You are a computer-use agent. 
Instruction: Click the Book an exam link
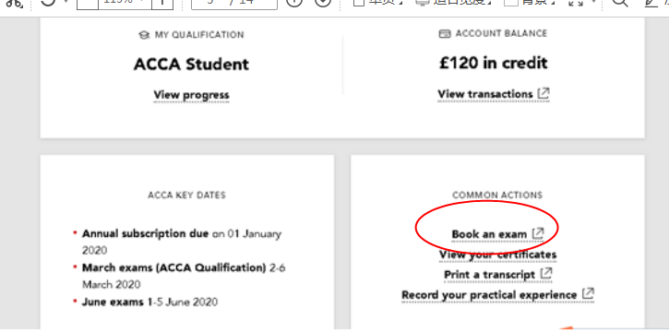(x=489, y=234)
